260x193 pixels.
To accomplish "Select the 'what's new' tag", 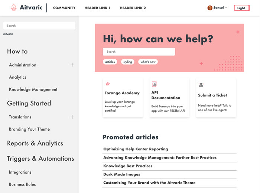I will (x=148, y=62).
